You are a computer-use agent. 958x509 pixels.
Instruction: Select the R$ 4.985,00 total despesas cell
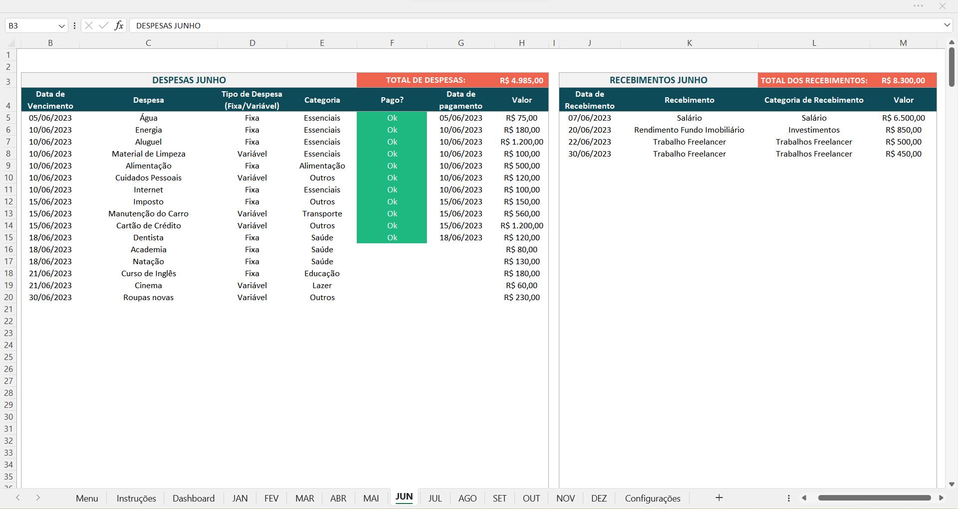(x=521, y=80)
